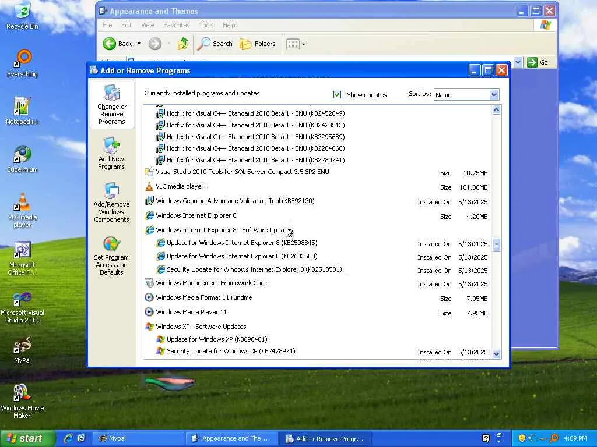Select Hotfix KB2295689 for Visual C++
The height and width of the screenshot is (447, 597).
click(251, 137)
